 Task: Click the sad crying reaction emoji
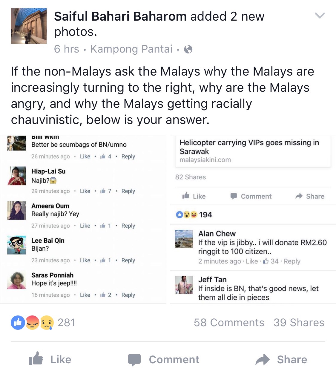pos(47,323)
